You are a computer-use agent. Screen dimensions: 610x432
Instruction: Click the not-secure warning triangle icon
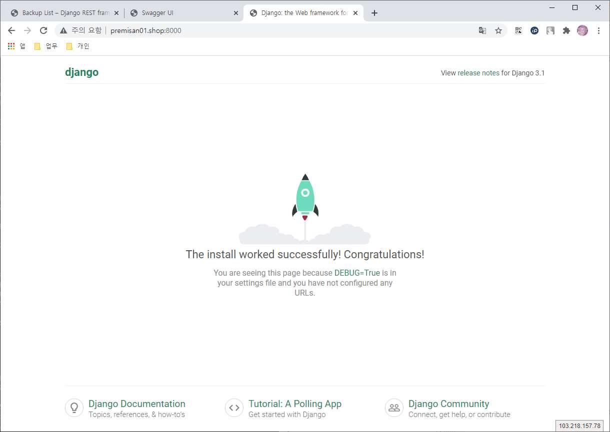pos(63,30)
